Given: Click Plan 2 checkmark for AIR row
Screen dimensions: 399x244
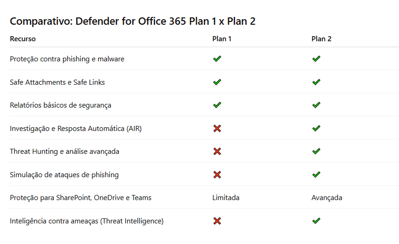Looking at the screenshot, I should pyautogui.click(x=316, y=129).
